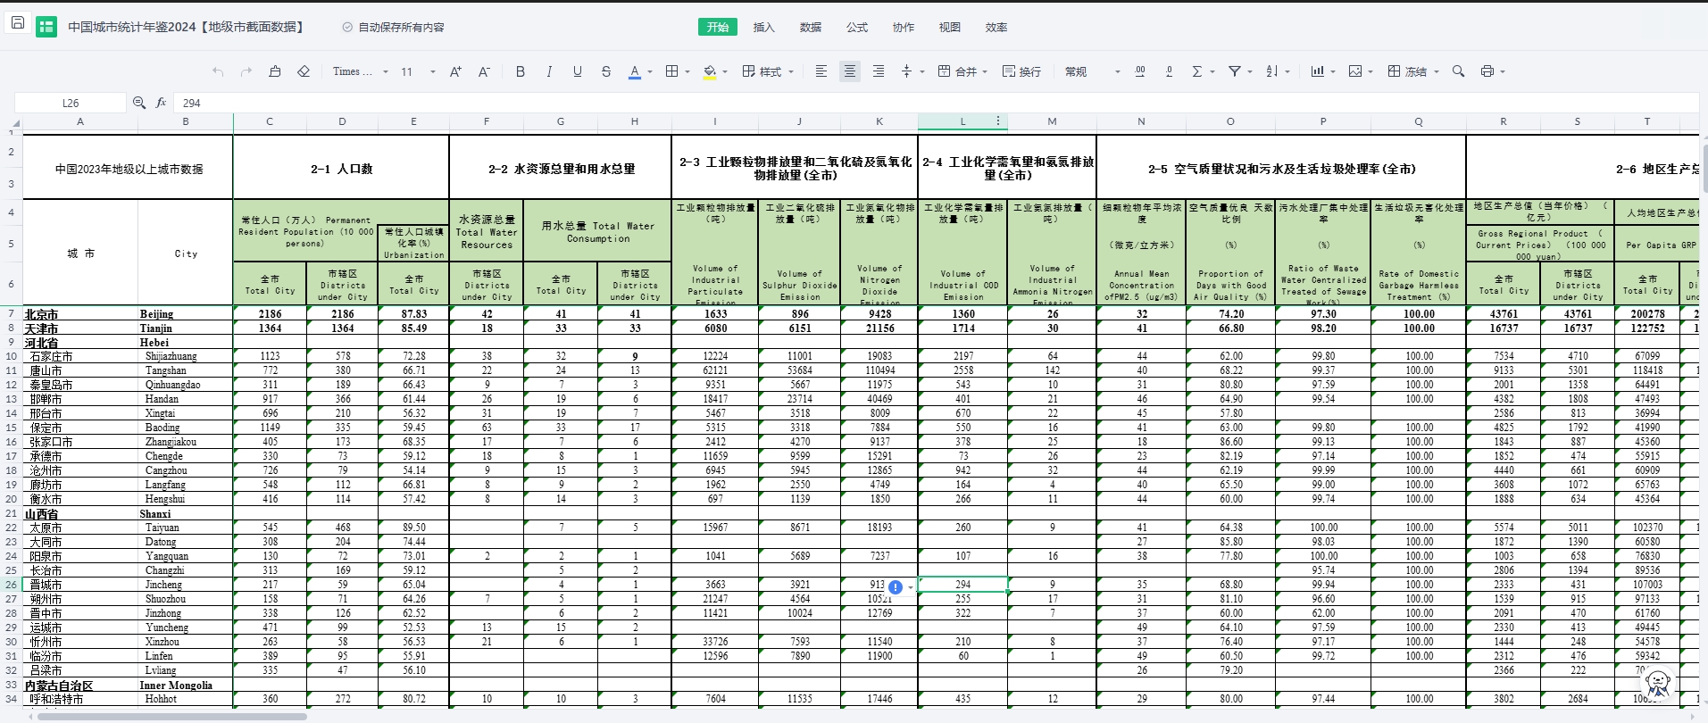Image resolution: width=1708 pixels, height=723 pixels.
Task: Click the print icon
Action: tap(1487, 71)
